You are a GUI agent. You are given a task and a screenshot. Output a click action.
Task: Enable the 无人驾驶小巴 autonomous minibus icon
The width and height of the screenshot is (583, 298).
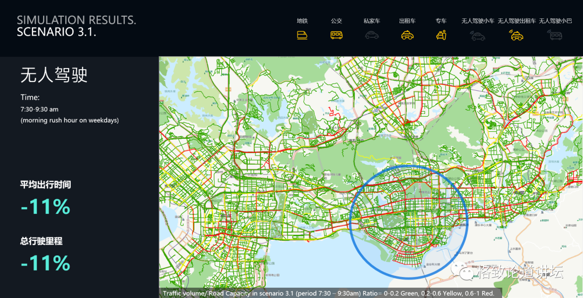pyautogui.click(x=555, y=35)
